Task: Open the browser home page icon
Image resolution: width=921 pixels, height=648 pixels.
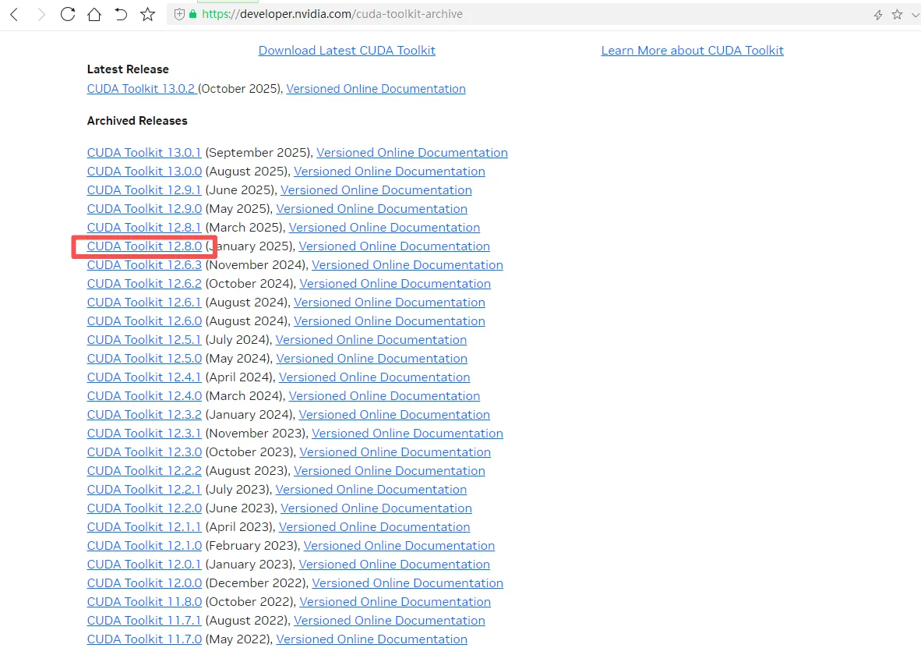Action: [x=94, y=14]
